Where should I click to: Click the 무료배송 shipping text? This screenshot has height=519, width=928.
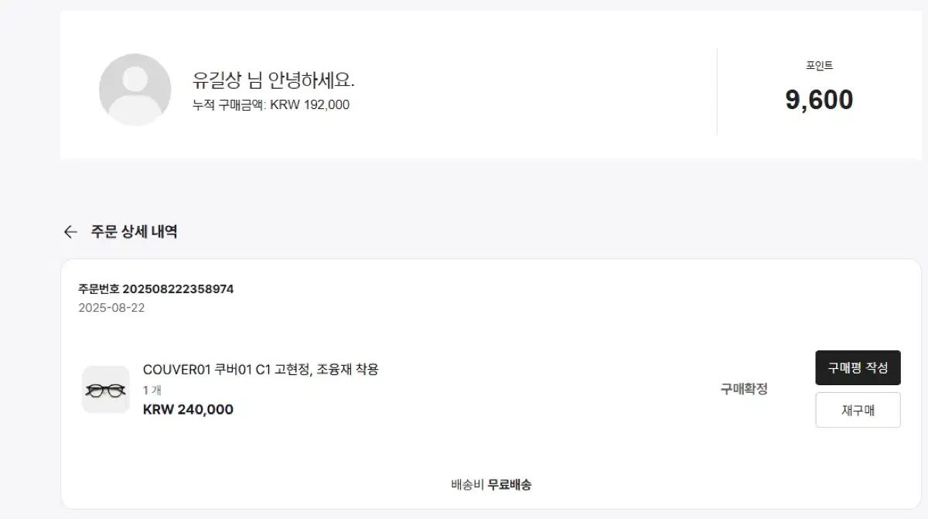(510, 485)
